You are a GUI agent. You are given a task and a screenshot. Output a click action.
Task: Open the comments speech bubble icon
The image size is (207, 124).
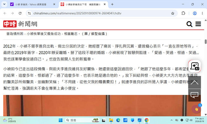click(x=194, y=95)
